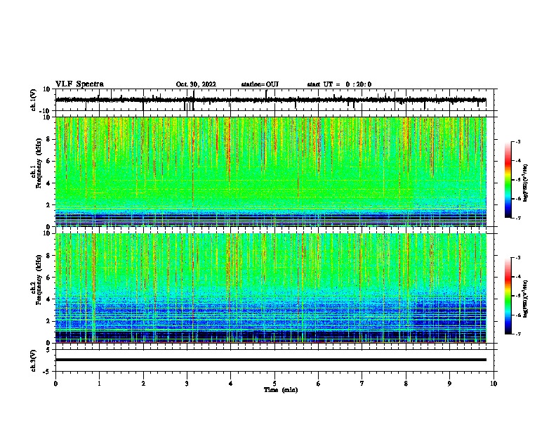Viewport: 556px width, 430px height.
Task: Click the time axis tick label "5"
Action: 274,384
